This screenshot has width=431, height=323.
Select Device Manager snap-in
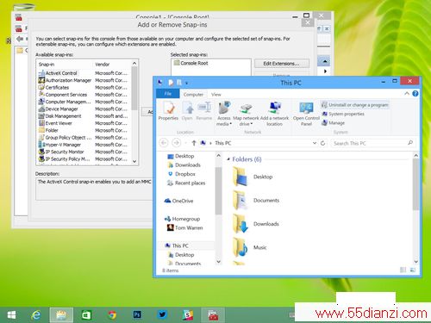tap(58, 109)
